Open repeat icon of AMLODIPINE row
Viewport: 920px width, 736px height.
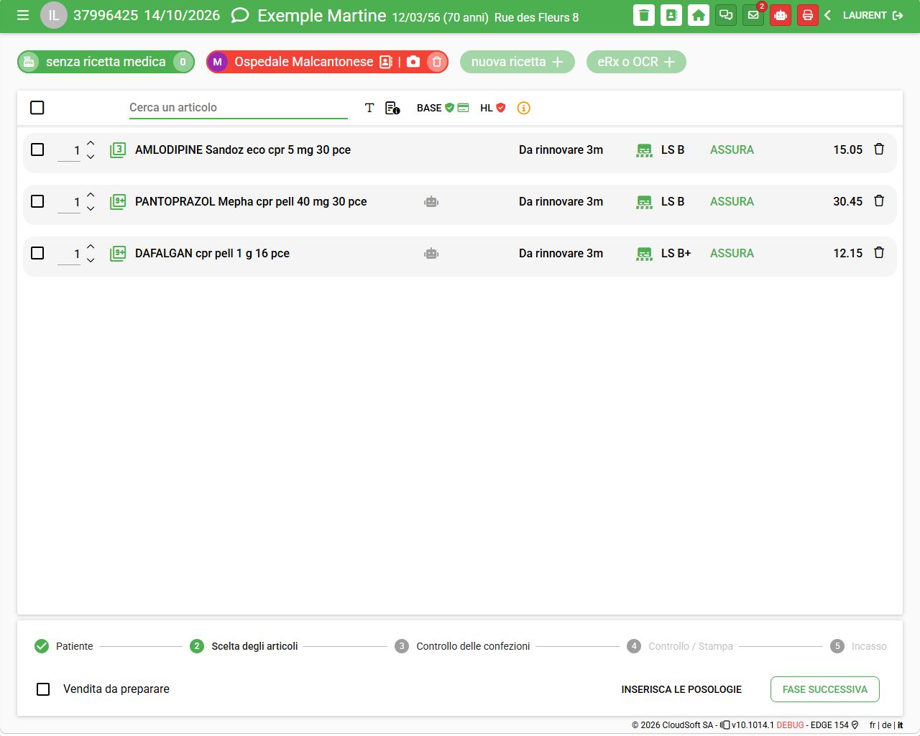[118, 149]
